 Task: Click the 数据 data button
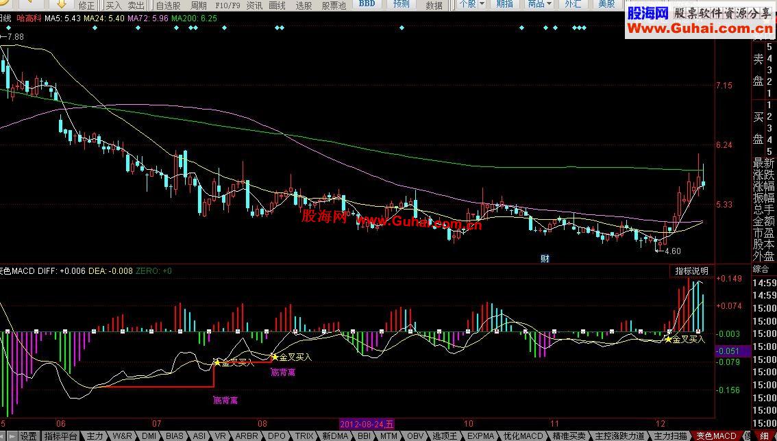click(x=434, y=5)
